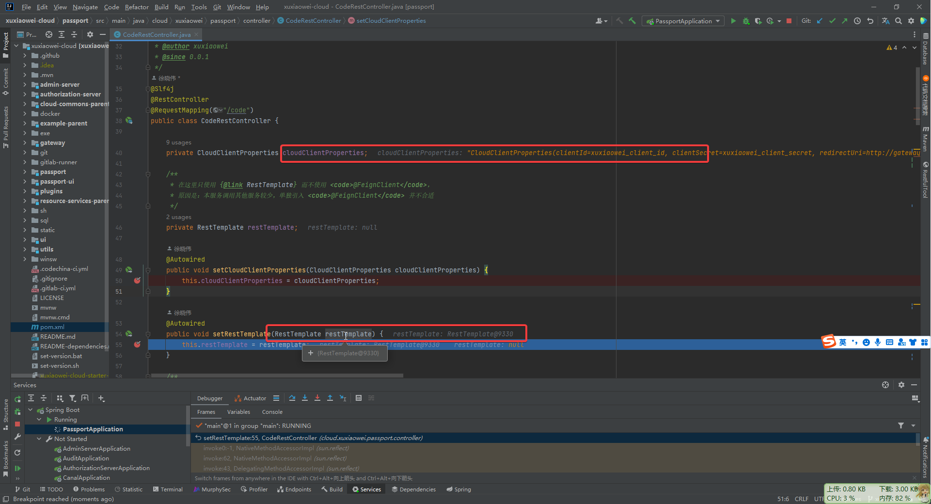Collapse the Running node under Spring Boot
This screenshot has width=931, height=504.
pos(39,419)
